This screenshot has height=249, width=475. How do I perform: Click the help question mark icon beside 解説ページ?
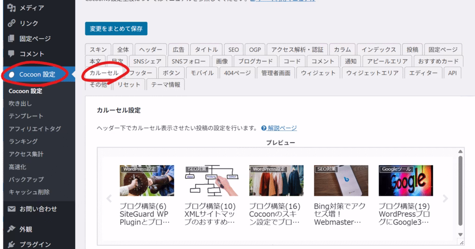[x=264, y=128]
